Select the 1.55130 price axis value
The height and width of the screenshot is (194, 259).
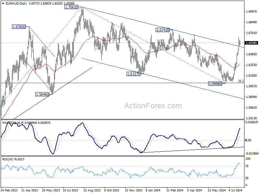[x=252, y=118]
